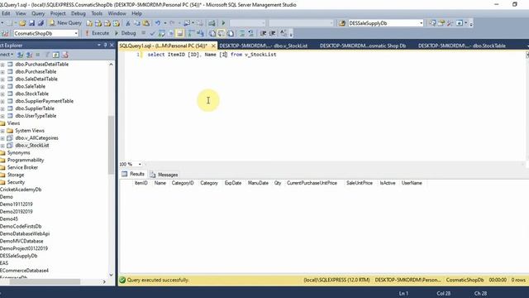Image resolution: width=529 pixels, height=298 pixels.
Task: Select dbo.v_AllCategoires view
Action: [x=36, y=138]
